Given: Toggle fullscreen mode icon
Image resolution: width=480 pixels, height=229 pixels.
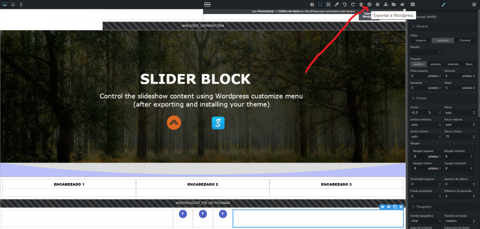Looking at the screenshot, I should click(328, 4).
